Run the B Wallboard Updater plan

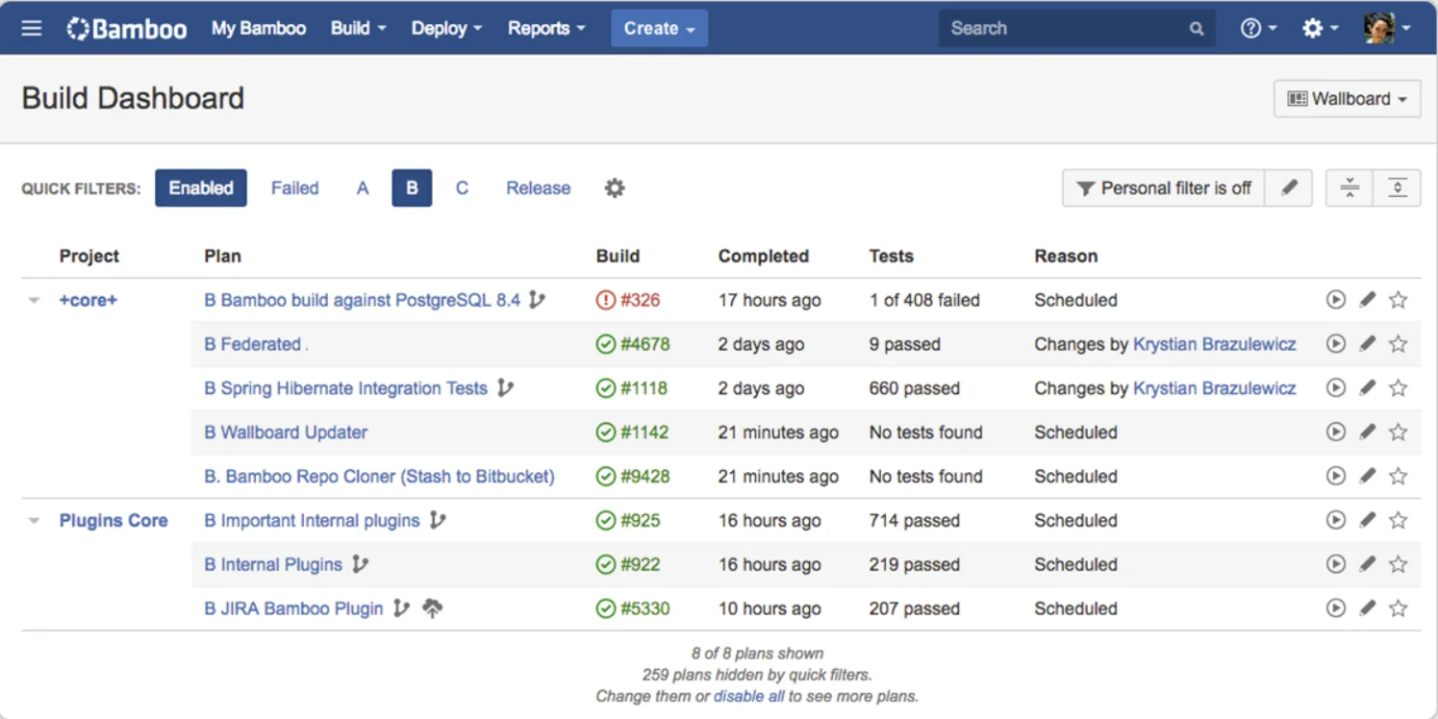1336,433
